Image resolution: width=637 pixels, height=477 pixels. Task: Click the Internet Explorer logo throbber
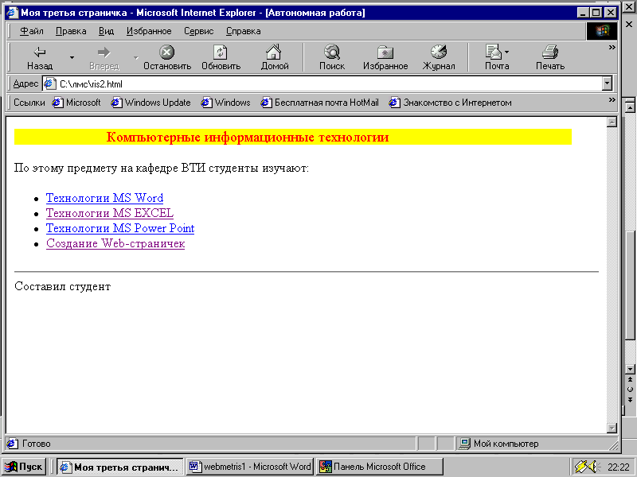coord(602,31)
